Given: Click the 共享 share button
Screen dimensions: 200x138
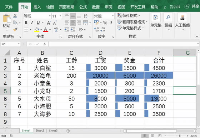Looking at the screenshot, I should pyautogui.click(x=192, y=6).
